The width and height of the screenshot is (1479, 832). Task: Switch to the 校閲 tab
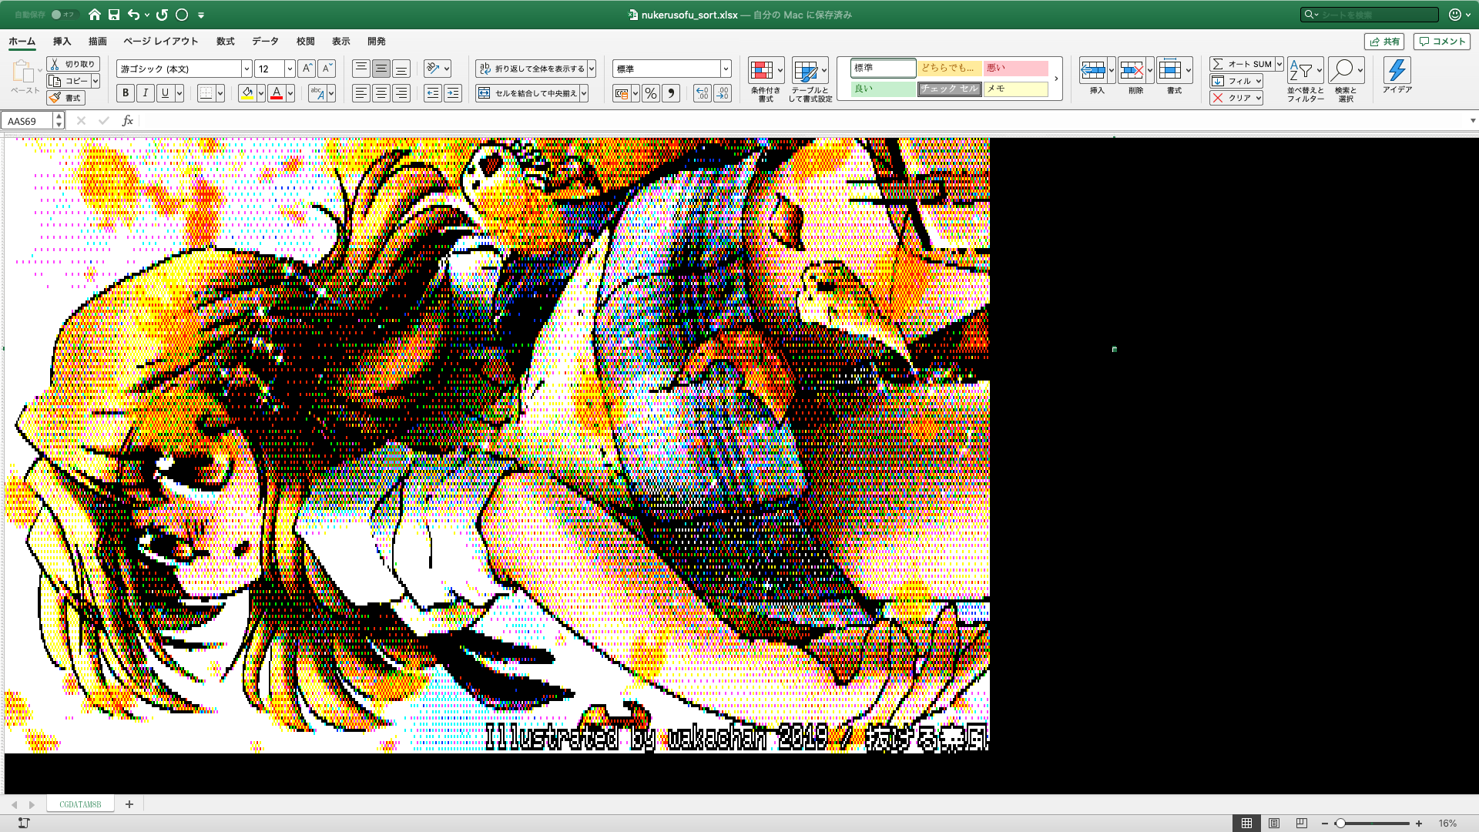pyautogui.click(x=305, y=42)
